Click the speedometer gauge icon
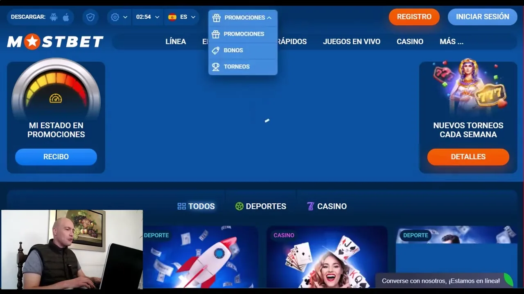 click(56, 98)
